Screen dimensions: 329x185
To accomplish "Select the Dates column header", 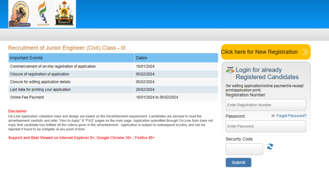I will (x=141, y=58).
